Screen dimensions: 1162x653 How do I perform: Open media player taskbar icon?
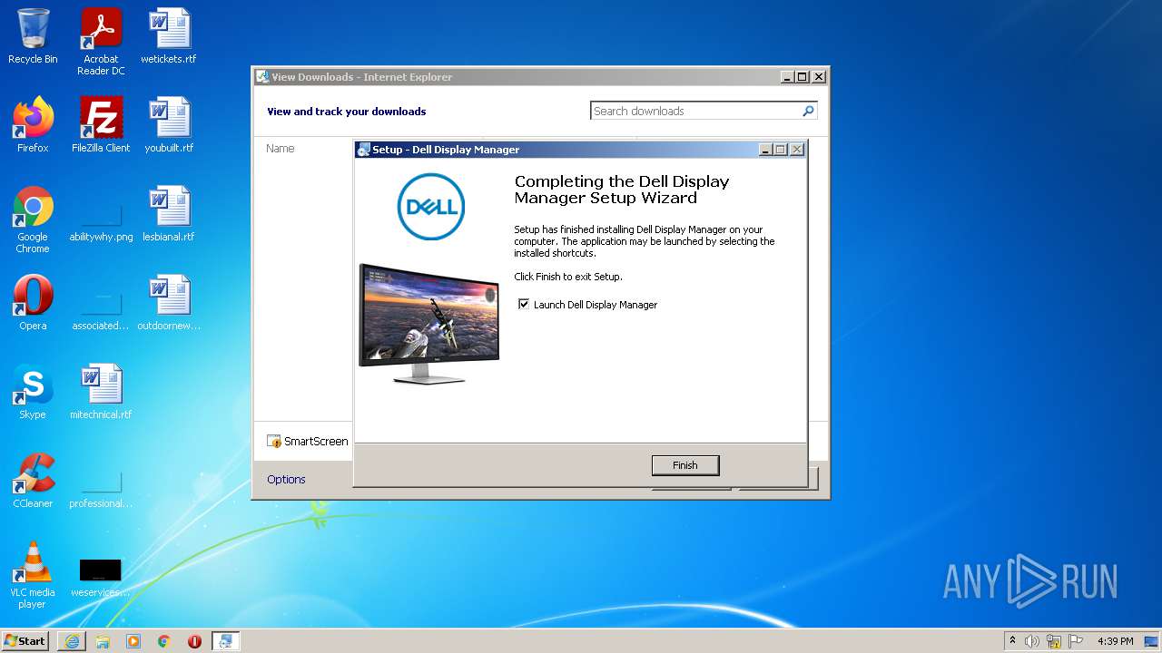tap(133, 640)
